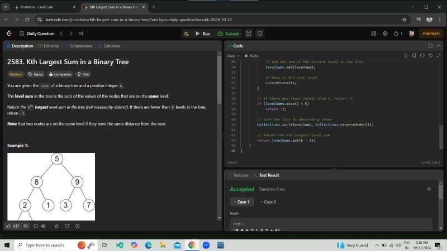Open Visual Studio Code from taskbar
Image resolution: width=447 pixels, height=251 pixels.
pyautogui.click(x=120, y=245)
